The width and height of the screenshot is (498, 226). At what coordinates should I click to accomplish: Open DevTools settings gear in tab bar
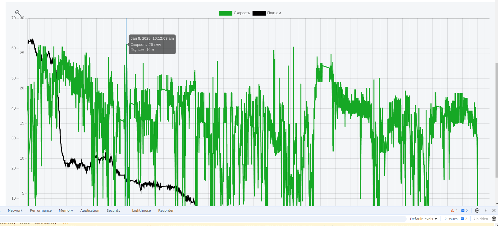coord(477,210)
